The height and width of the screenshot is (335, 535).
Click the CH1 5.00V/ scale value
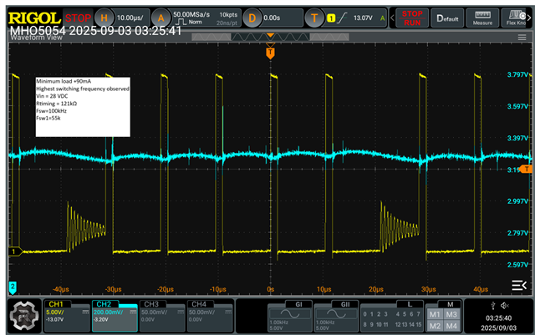(x=55, y=312)
